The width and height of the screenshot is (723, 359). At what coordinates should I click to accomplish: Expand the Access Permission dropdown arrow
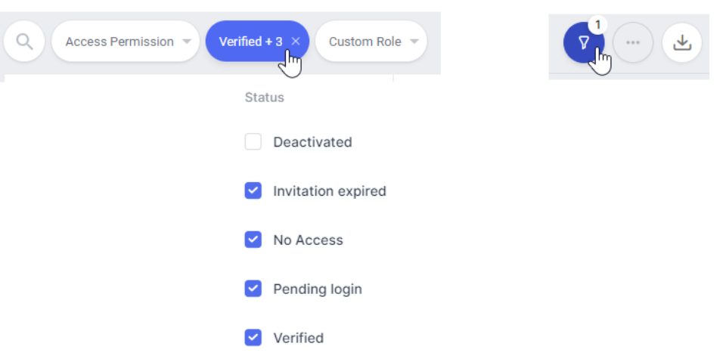[186, 42]
